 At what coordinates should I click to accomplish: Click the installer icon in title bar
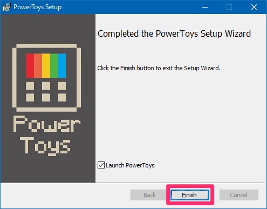[x=6, y=7]
